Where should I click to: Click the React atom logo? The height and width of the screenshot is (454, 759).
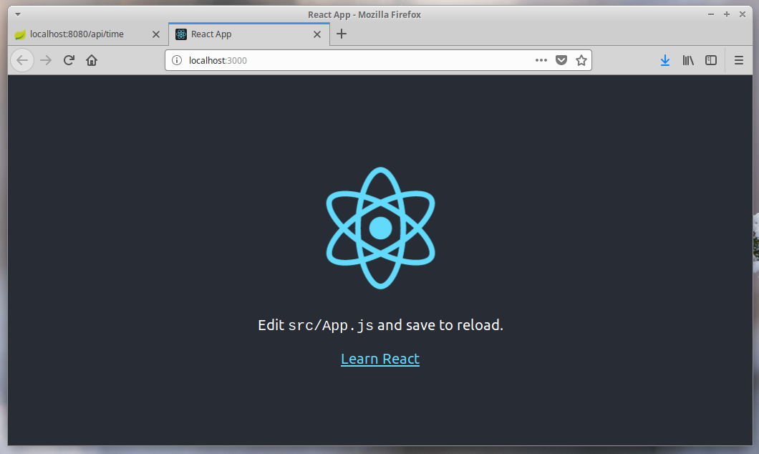point(380,228)
